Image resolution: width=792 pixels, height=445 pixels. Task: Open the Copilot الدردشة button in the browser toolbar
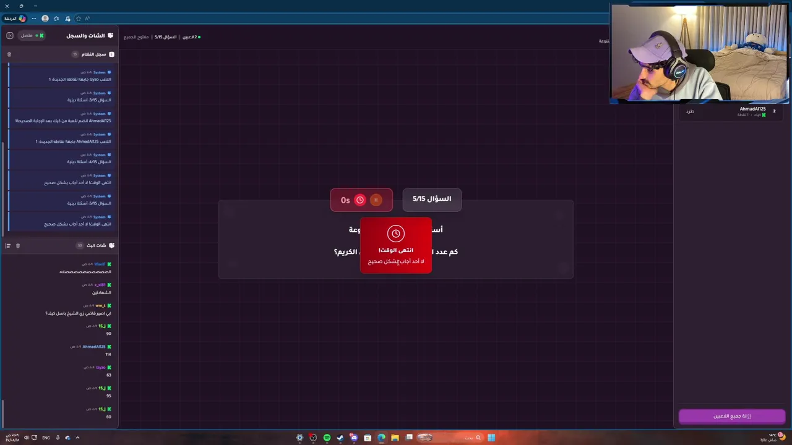coord(14,19)
